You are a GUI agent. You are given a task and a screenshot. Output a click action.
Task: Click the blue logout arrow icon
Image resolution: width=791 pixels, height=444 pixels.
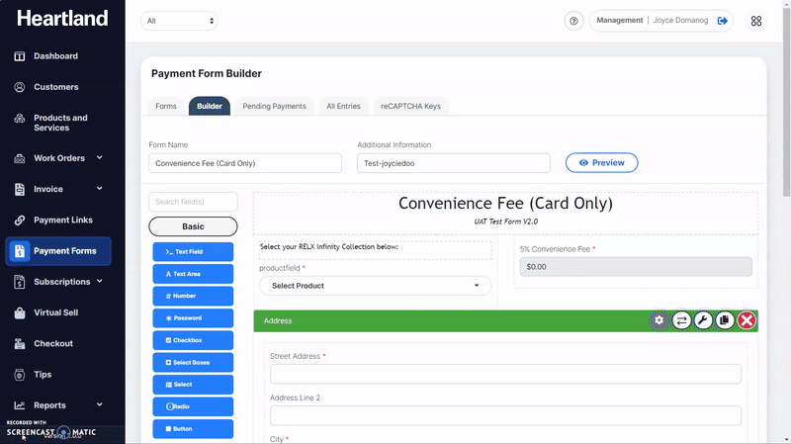tap(723, 21)
